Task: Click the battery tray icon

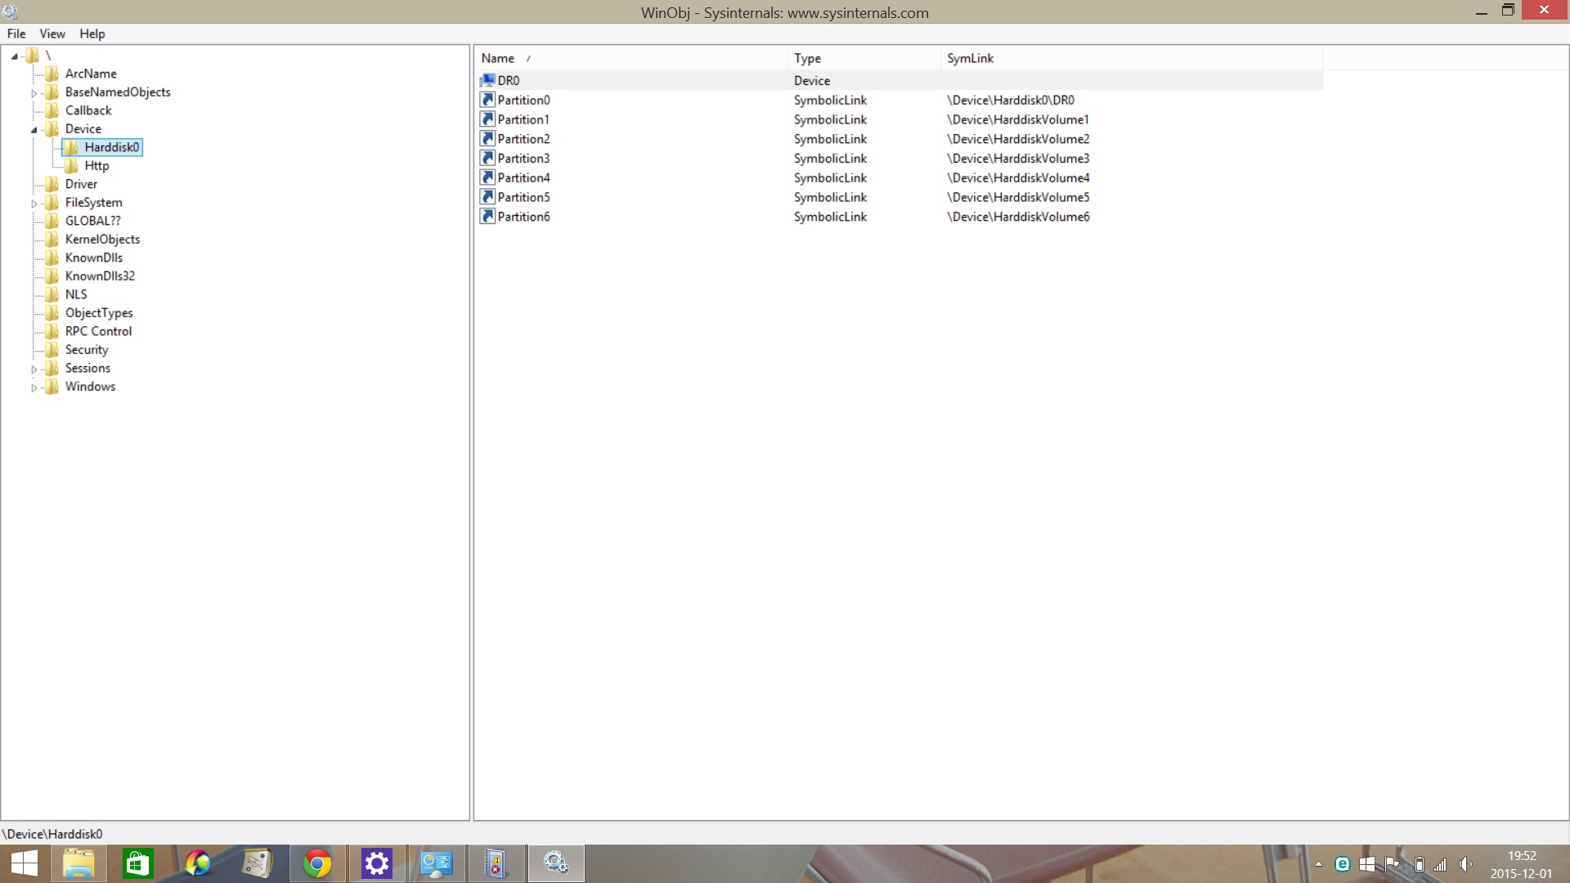Action: [x=1420, y=864]
